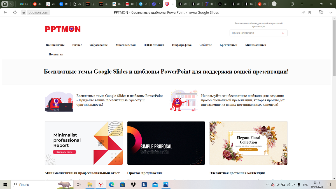Open a new browser tab with the plus icon
Viewport: 336px width, 189px height.
click(274, 4)
